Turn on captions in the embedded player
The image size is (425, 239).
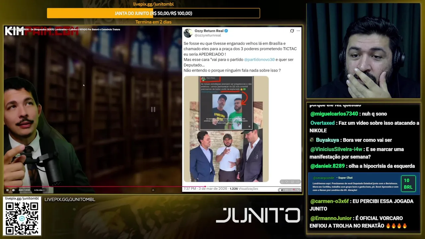pyautogui.click(x=287, y=190)
